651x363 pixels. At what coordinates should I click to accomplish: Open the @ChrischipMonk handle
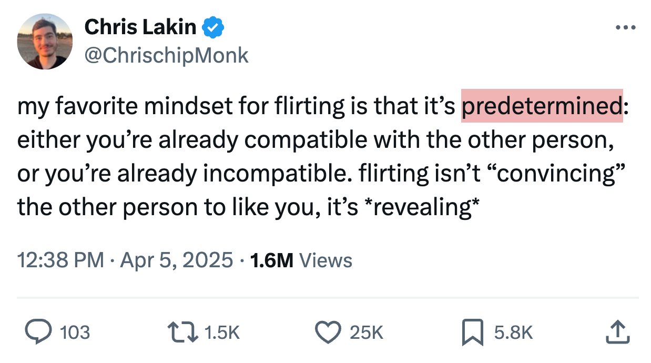coord(166,55)
